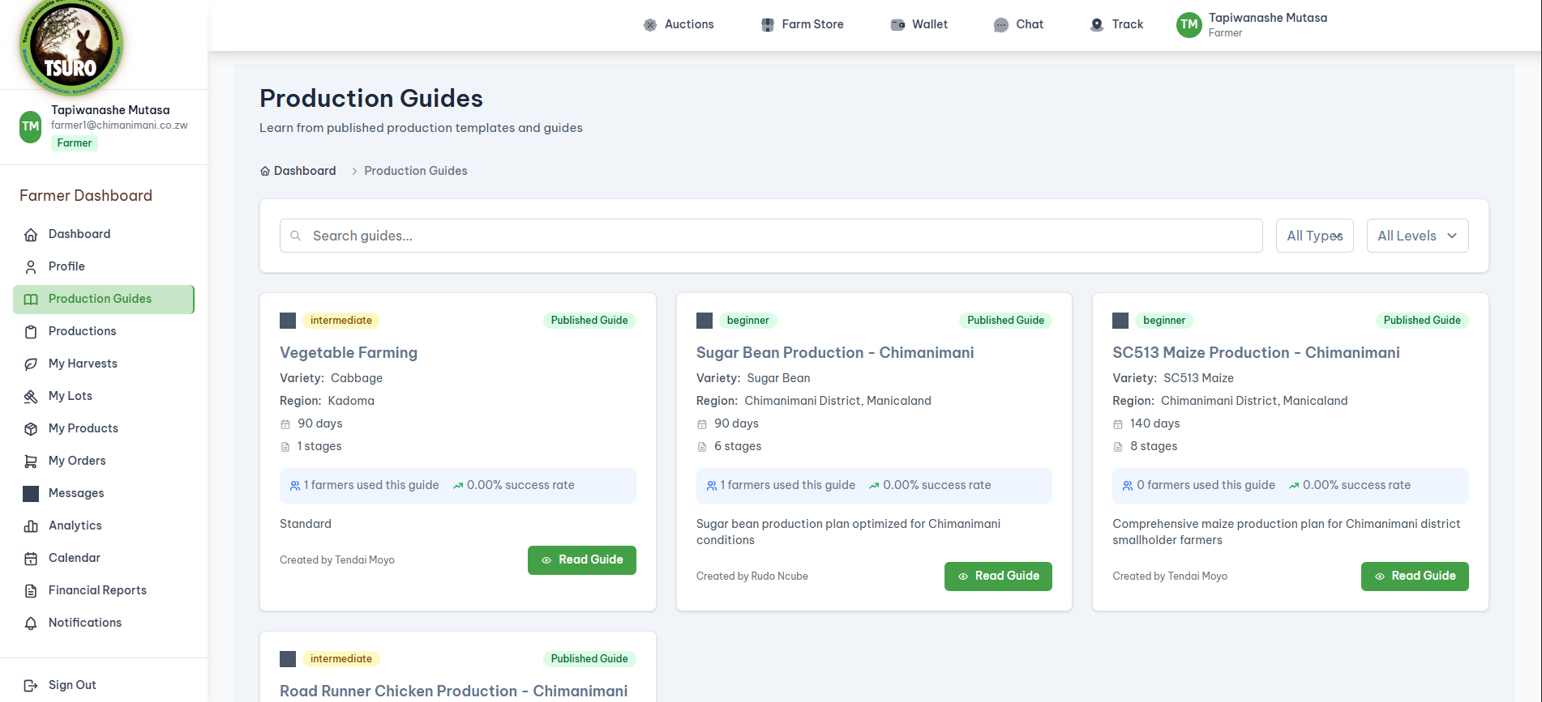Click the My Lots gavel icon
This screenshot has height=702, width=1542.
(x=31, y=397)
